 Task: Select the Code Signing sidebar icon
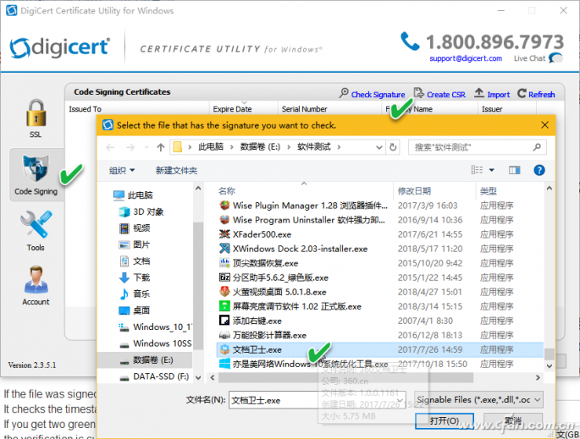tap(36, 174)
